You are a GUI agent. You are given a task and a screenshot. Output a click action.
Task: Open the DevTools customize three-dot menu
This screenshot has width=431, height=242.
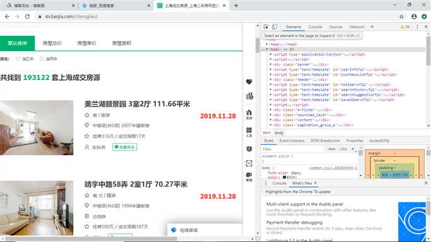(417, 27)
